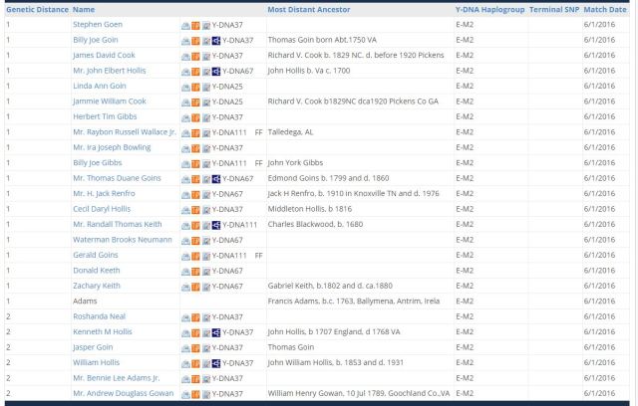This screenshot has height=406, width=638.
Task: Open the Zachary Keith profile link
Action: 97,286
